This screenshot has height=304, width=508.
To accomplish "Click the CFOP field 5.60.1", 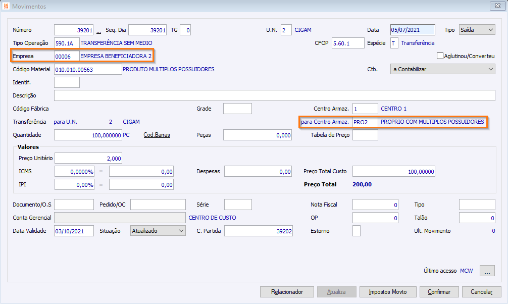I will [x=348, y=43].
